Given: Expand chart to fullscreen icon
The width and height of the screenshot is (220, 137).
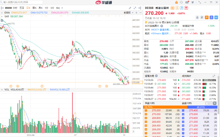Looking at the screenshot, I should (135, 8).
